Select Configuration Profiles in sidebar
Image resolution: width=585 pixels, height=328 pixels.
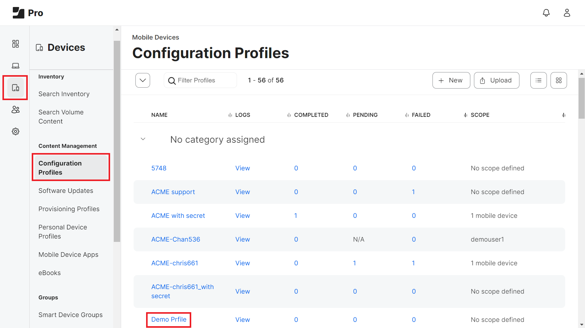coord(71,168)
